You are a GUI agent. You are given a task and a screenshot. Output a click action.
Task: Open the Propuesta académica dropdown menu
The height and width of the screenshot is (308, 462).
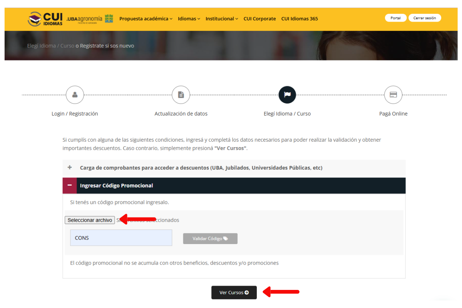point(146,18)
